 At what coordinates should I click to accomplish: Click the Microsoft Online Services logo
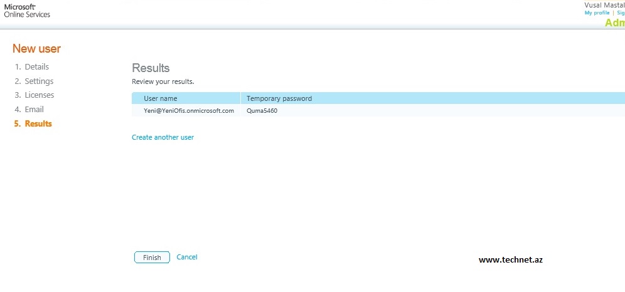pos(27,10)
